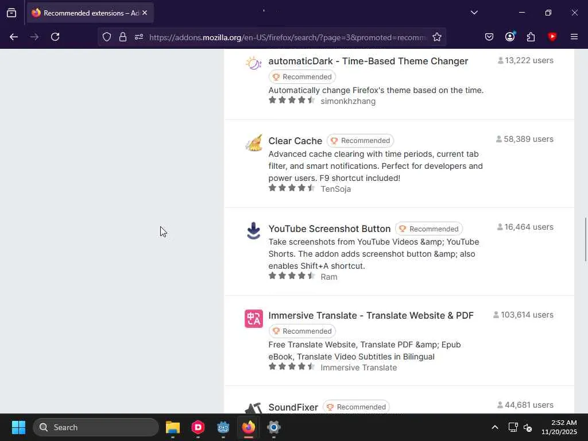Close the Recommended extensions tab
588x441 pixels.
point(145,13)
